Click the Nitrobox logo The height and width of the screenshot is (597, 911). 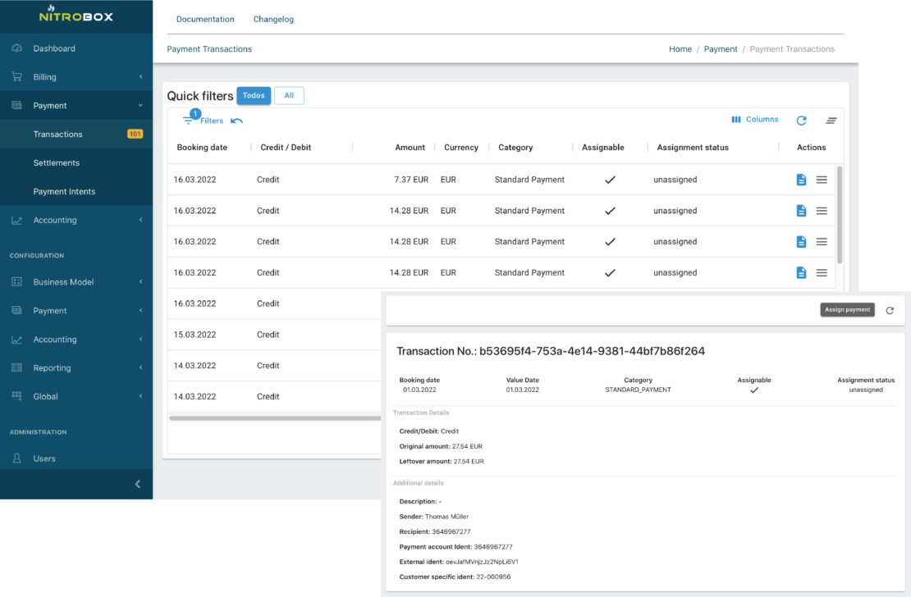(76, 14)
